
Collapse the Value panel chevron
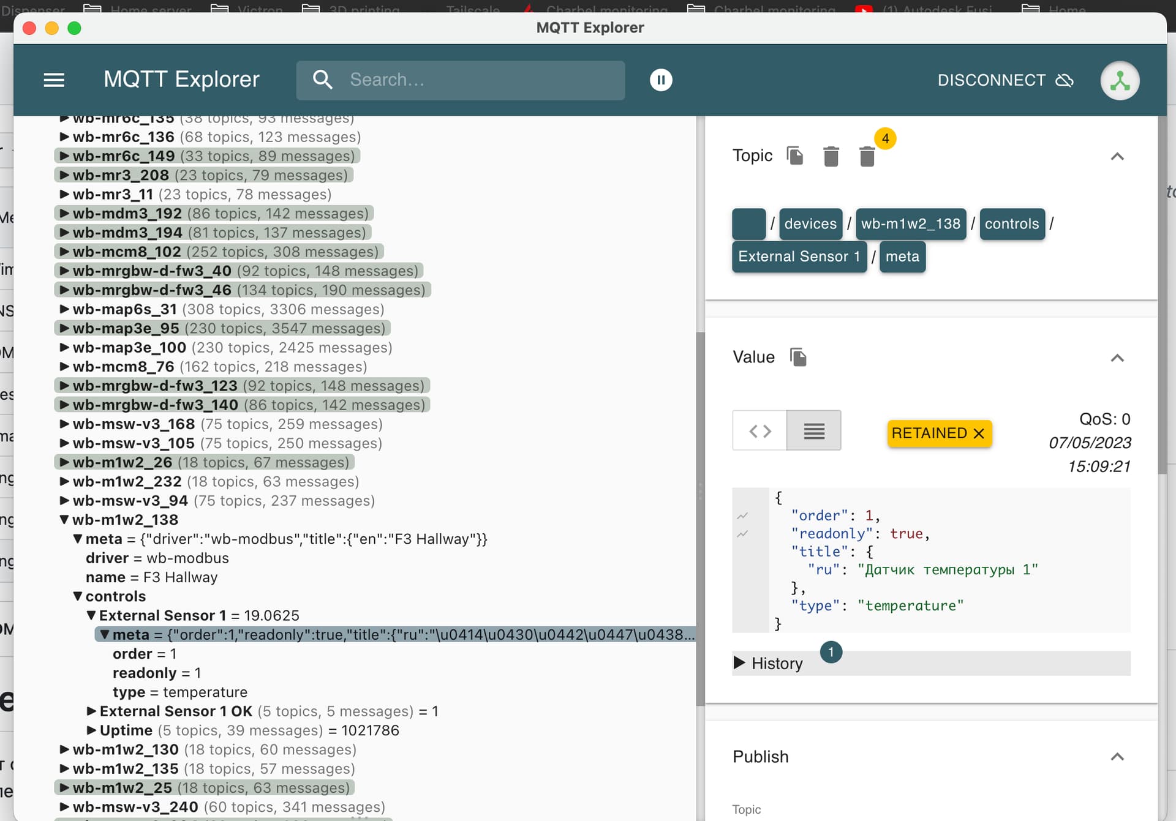pos(1117,358)
